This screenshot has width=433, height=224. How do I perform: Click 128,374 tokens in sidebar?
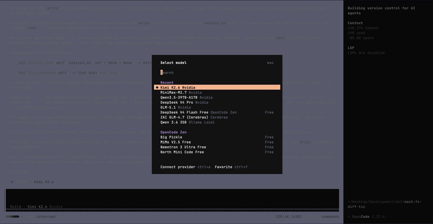[x=363, y=28]
